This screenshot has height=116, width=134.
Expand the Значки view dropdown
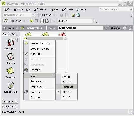pyautogui.click(x=94, y=21)
